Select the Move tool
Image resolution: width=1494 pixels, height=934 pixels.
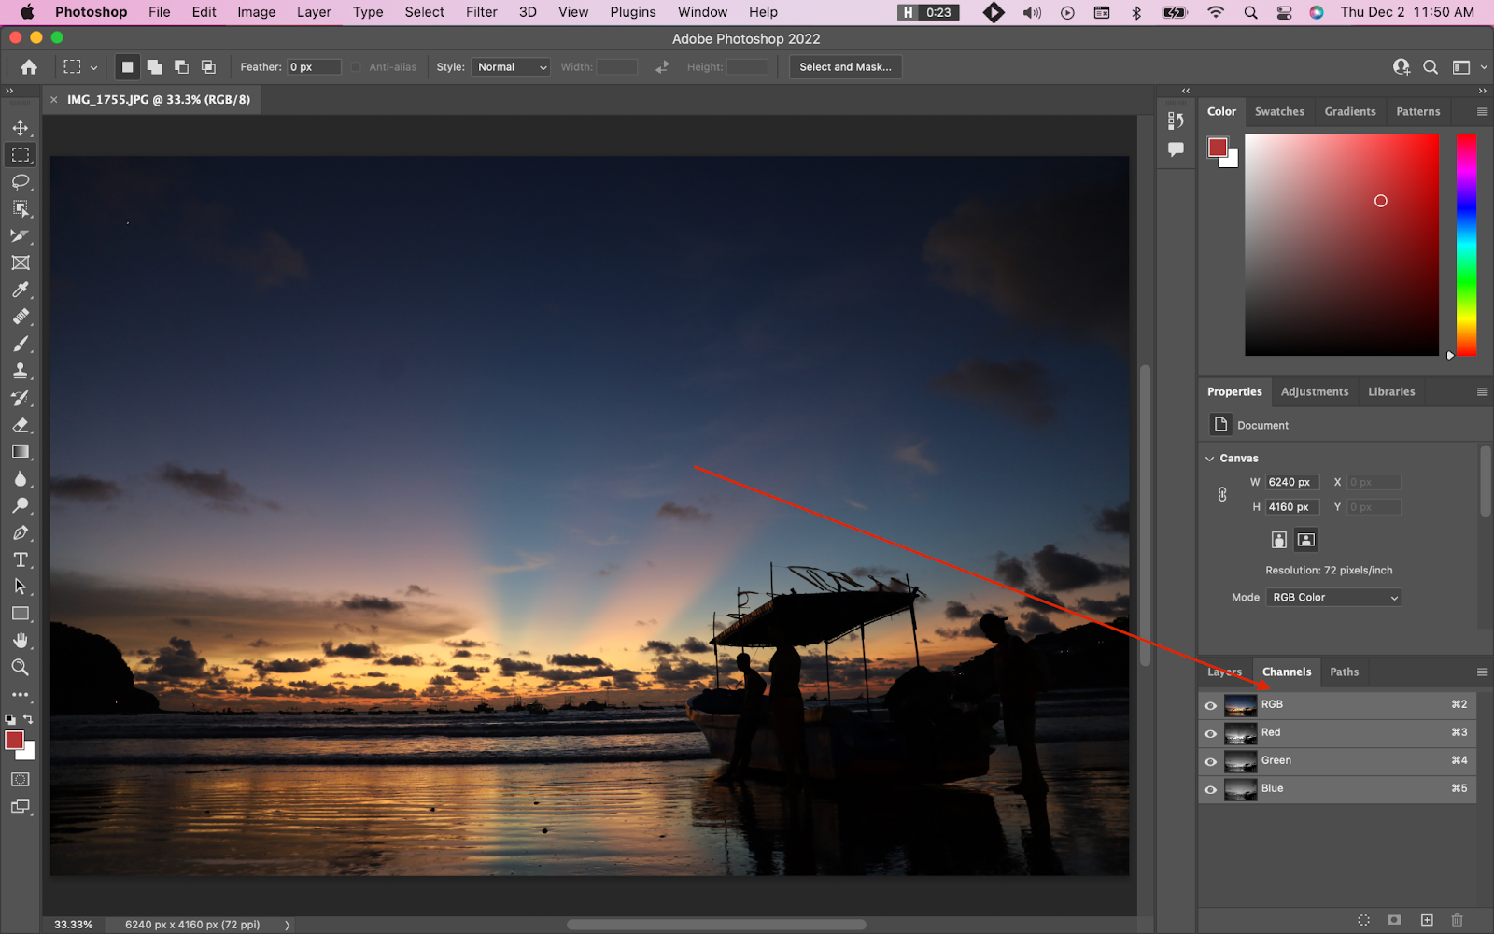pyautogui.click(x=21, y=128)
